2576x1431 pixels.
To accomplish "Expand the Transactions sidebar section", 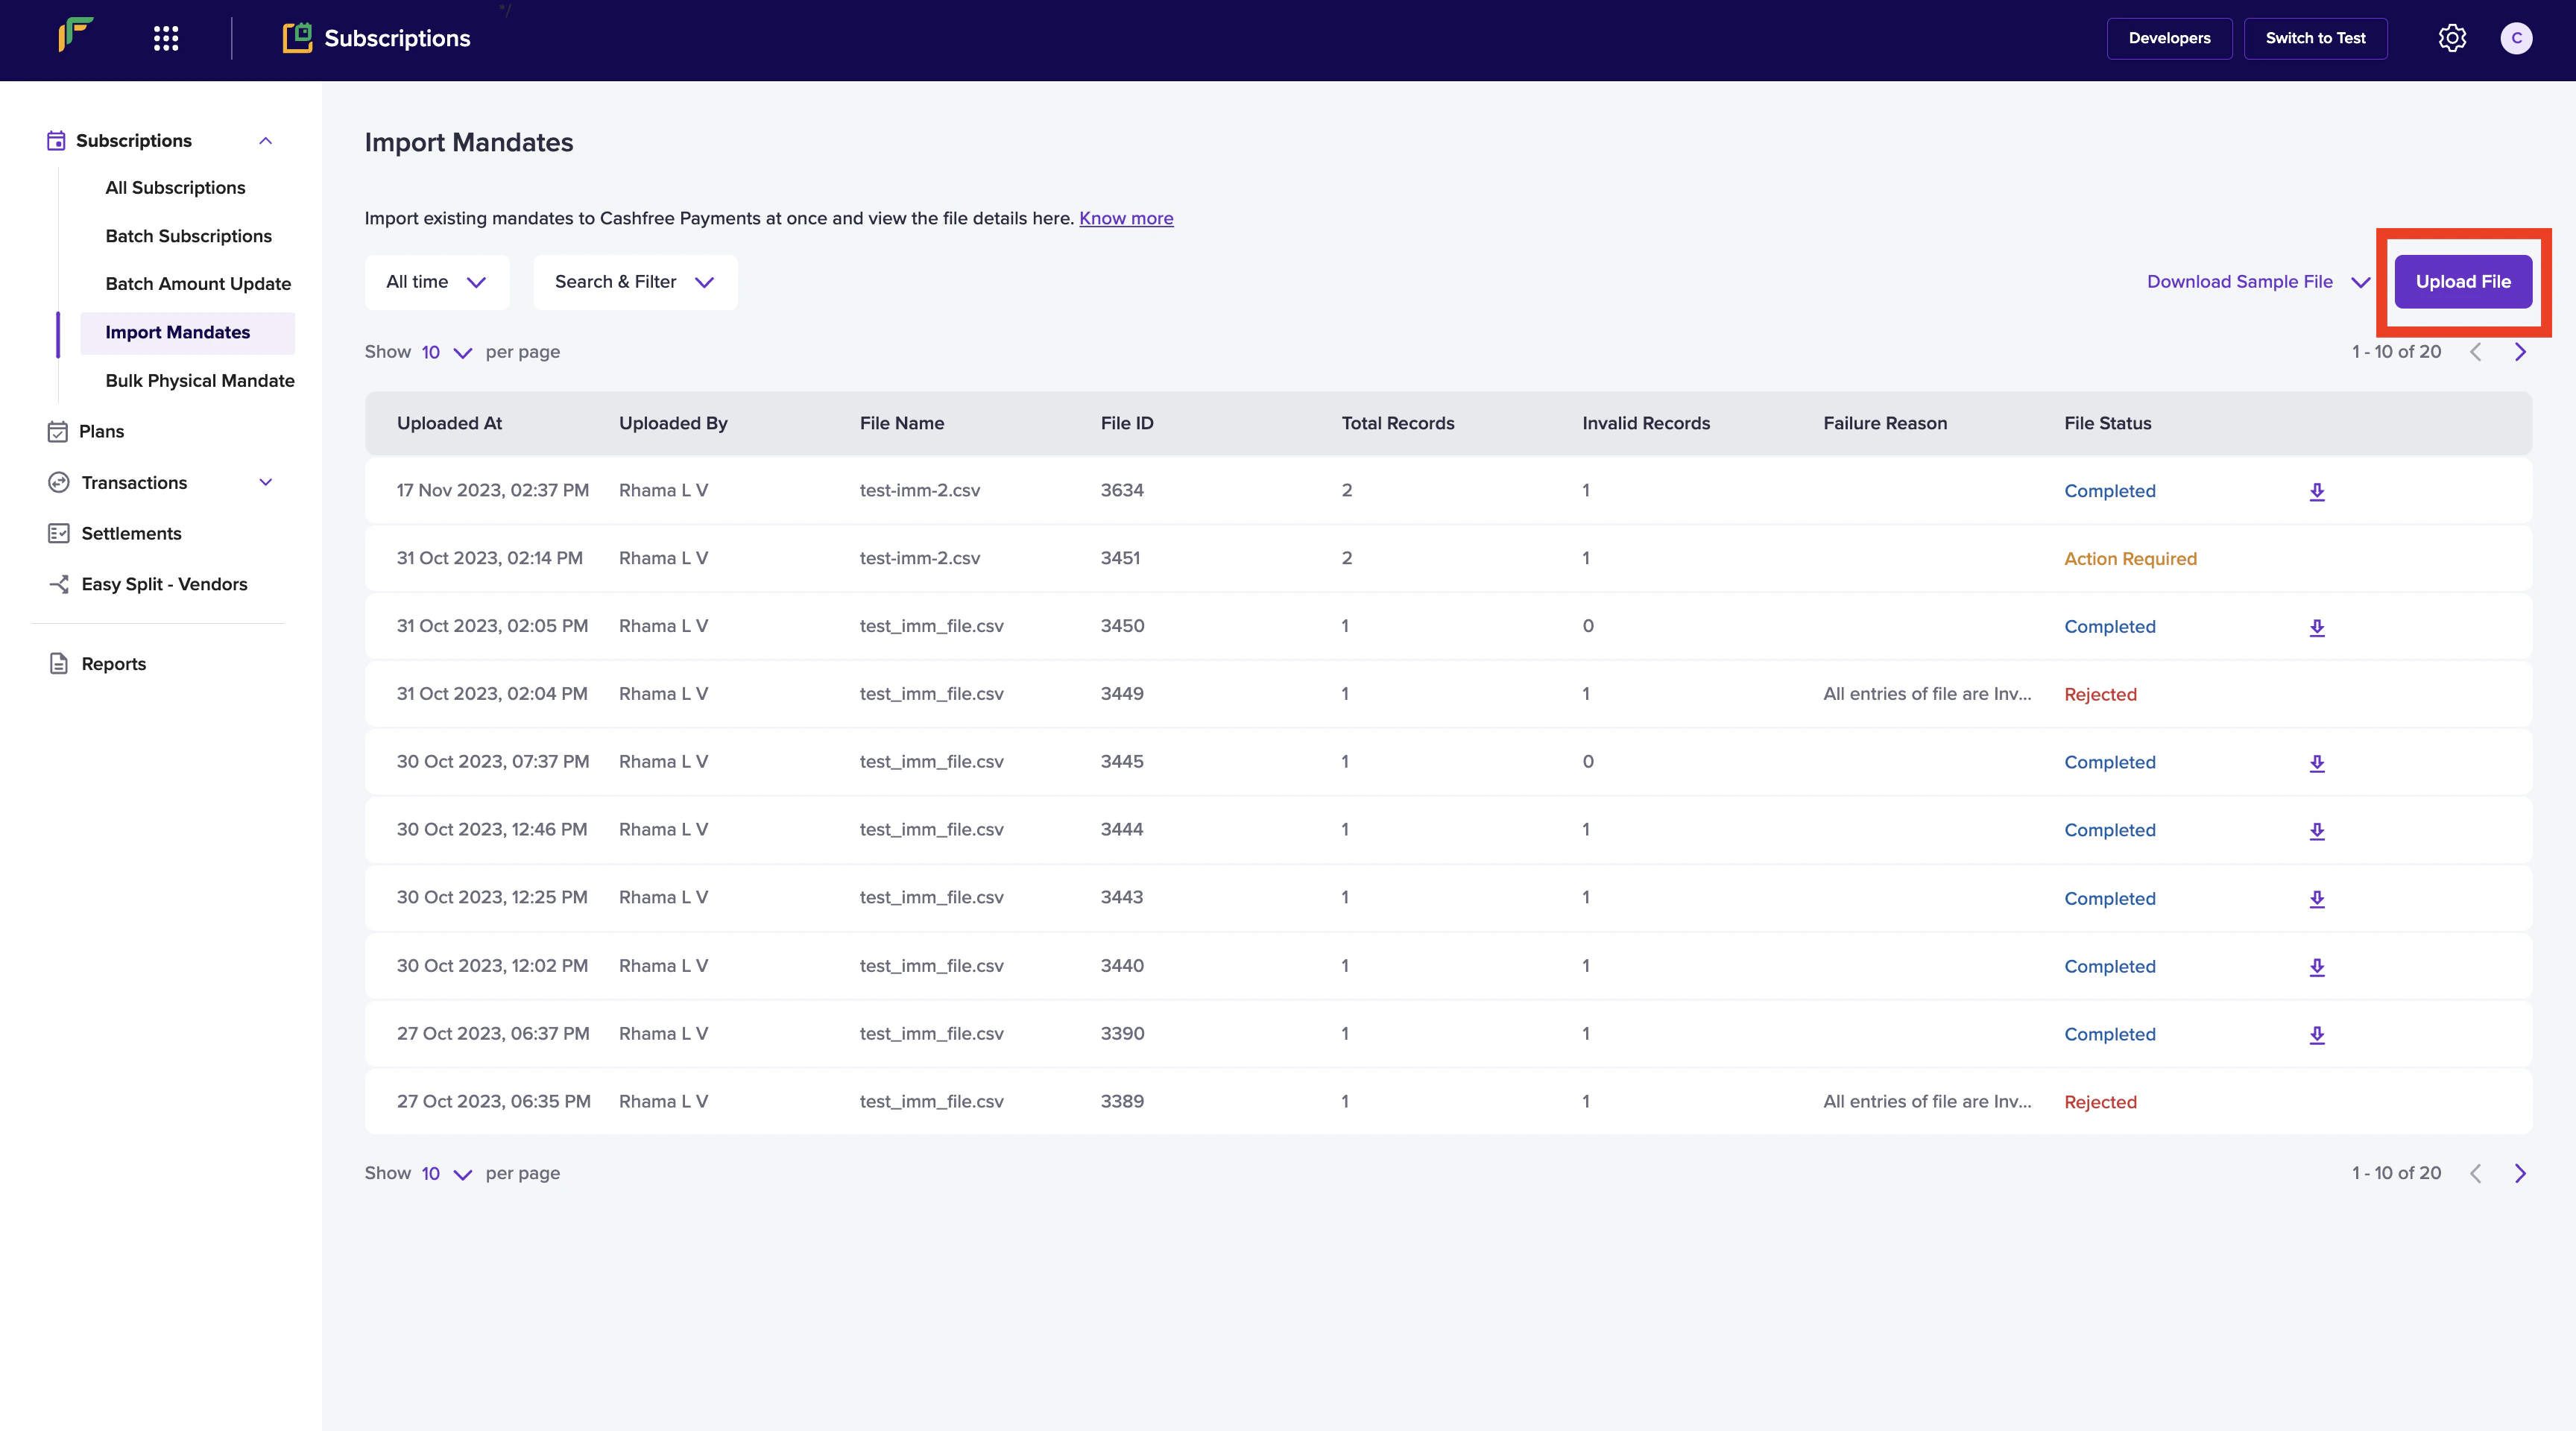I will click(265, 483).
